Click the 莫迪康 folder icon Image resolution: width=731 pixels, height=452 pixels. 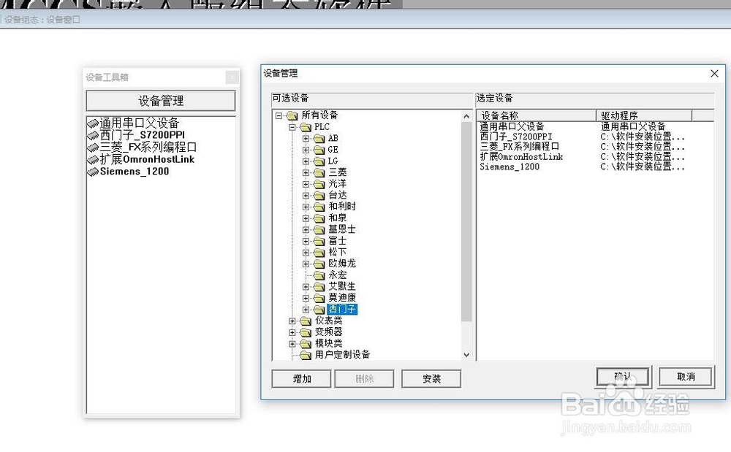pyautogui.click(x=319, y=298)
